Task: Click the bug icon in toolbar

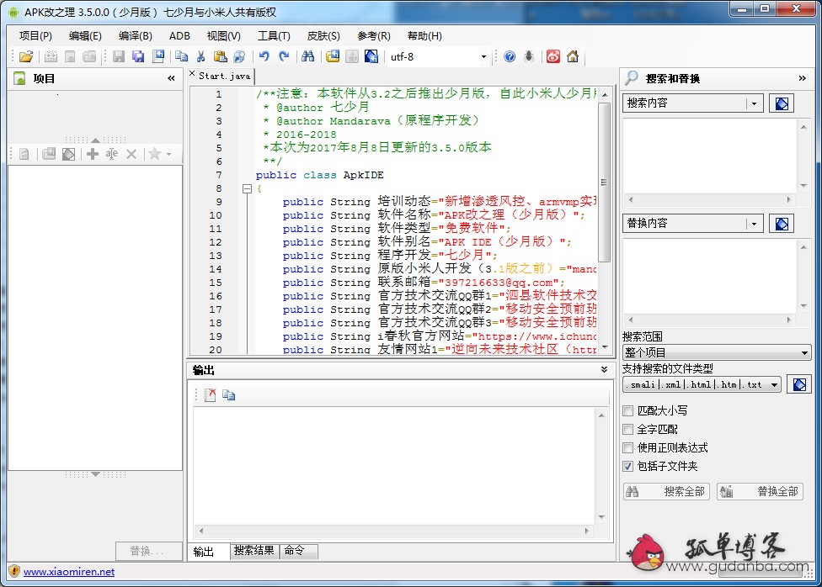Action: coord(529,56)
